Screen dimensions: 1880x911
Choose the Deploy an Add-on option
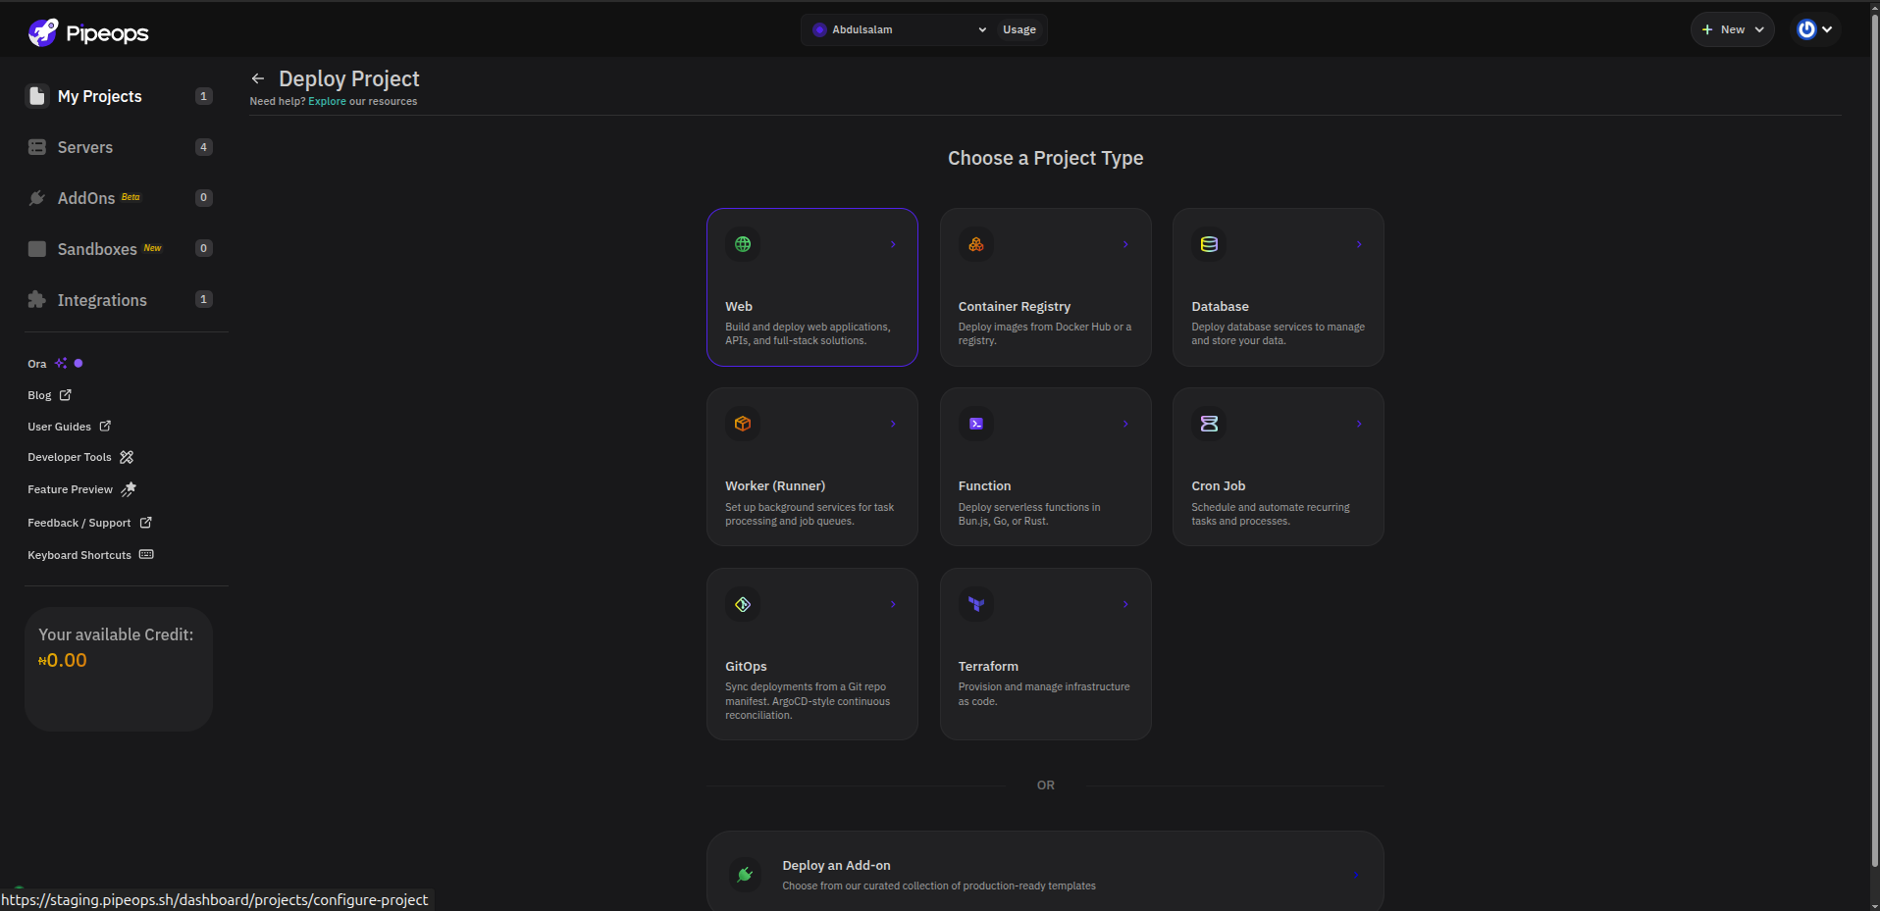click(x=1045, y=874)
